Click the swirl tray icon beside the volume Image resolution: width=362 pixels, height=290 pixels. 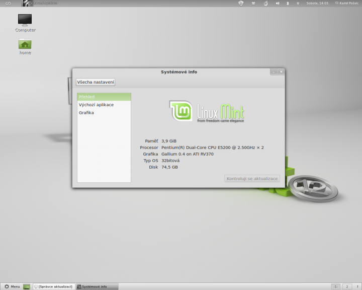click(x=266, y=3)
